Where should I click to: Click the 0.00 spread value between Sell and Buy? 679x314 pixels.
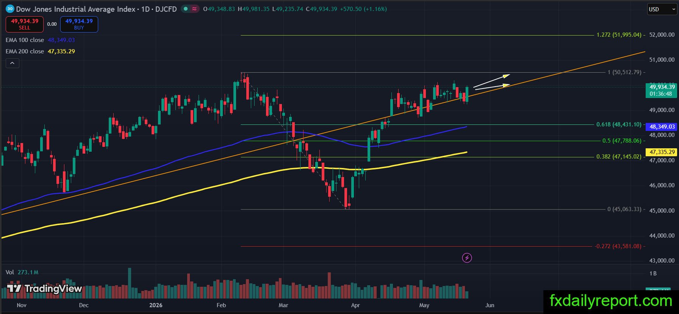click(x=52, y=24)
